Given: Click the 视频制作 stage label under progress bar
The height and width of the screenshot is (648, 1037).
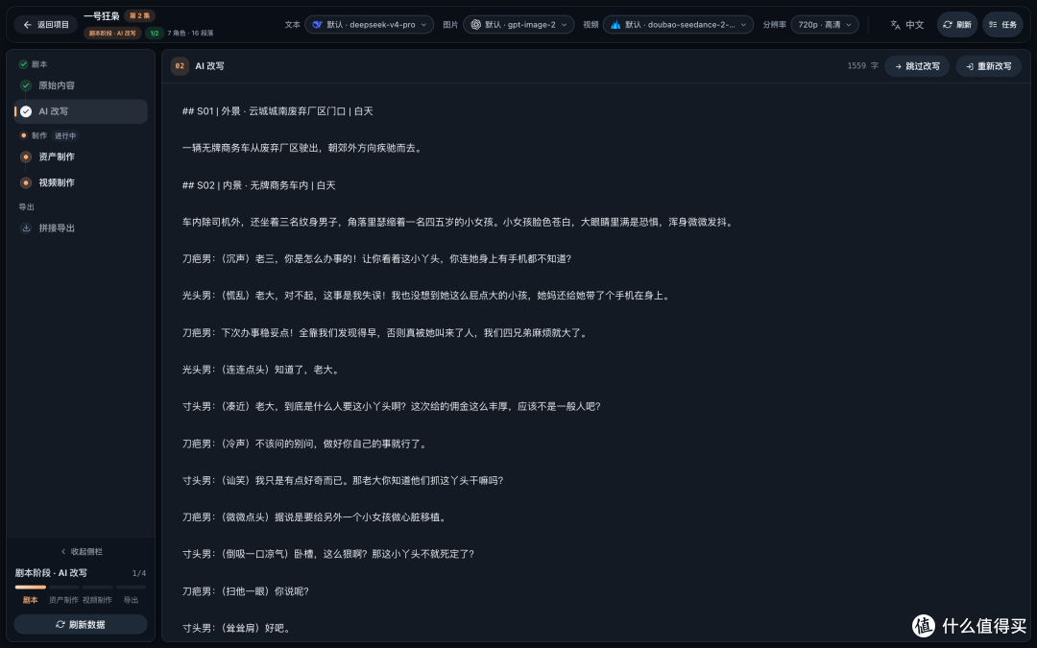Looking at the screenshot, I should coord(97,600).
